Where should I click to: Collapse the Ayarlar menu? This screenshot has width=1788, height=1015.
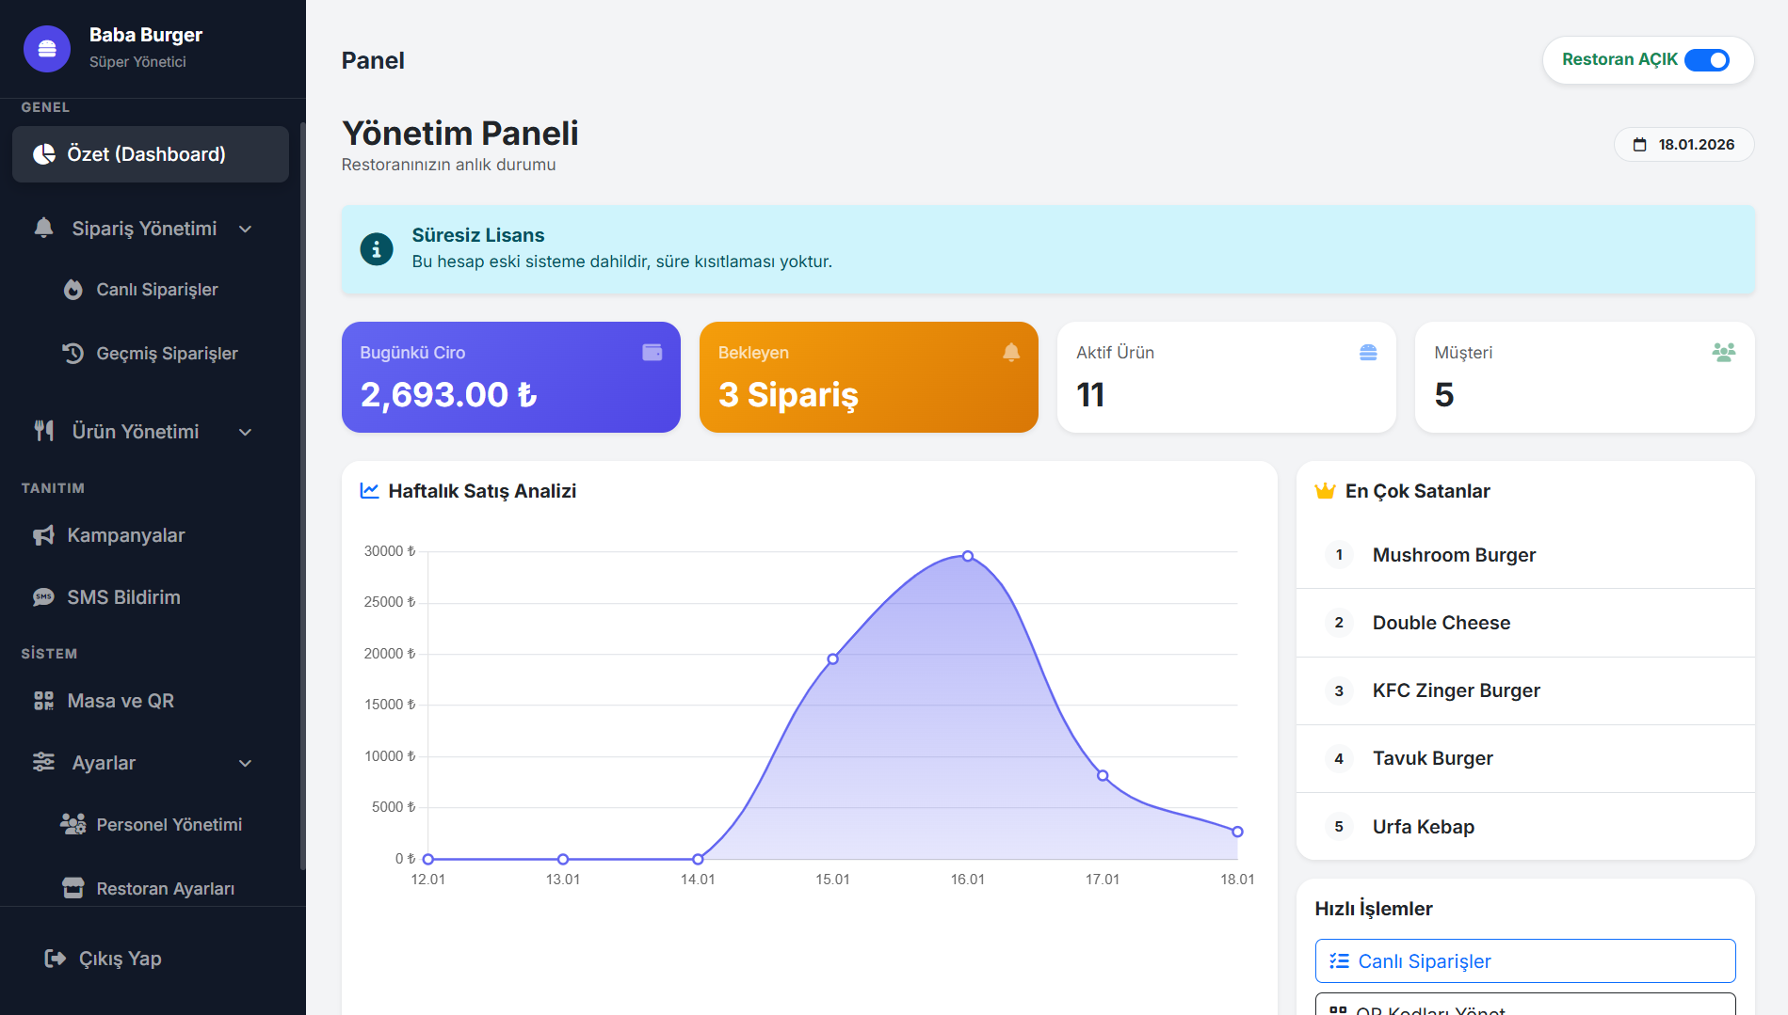[246, 763]
